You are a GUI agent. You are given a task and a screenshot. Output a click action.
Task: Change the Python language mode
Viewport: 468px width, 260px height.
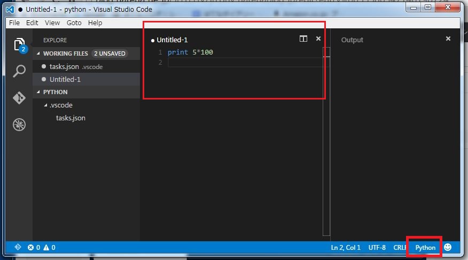tap(425, 248)
